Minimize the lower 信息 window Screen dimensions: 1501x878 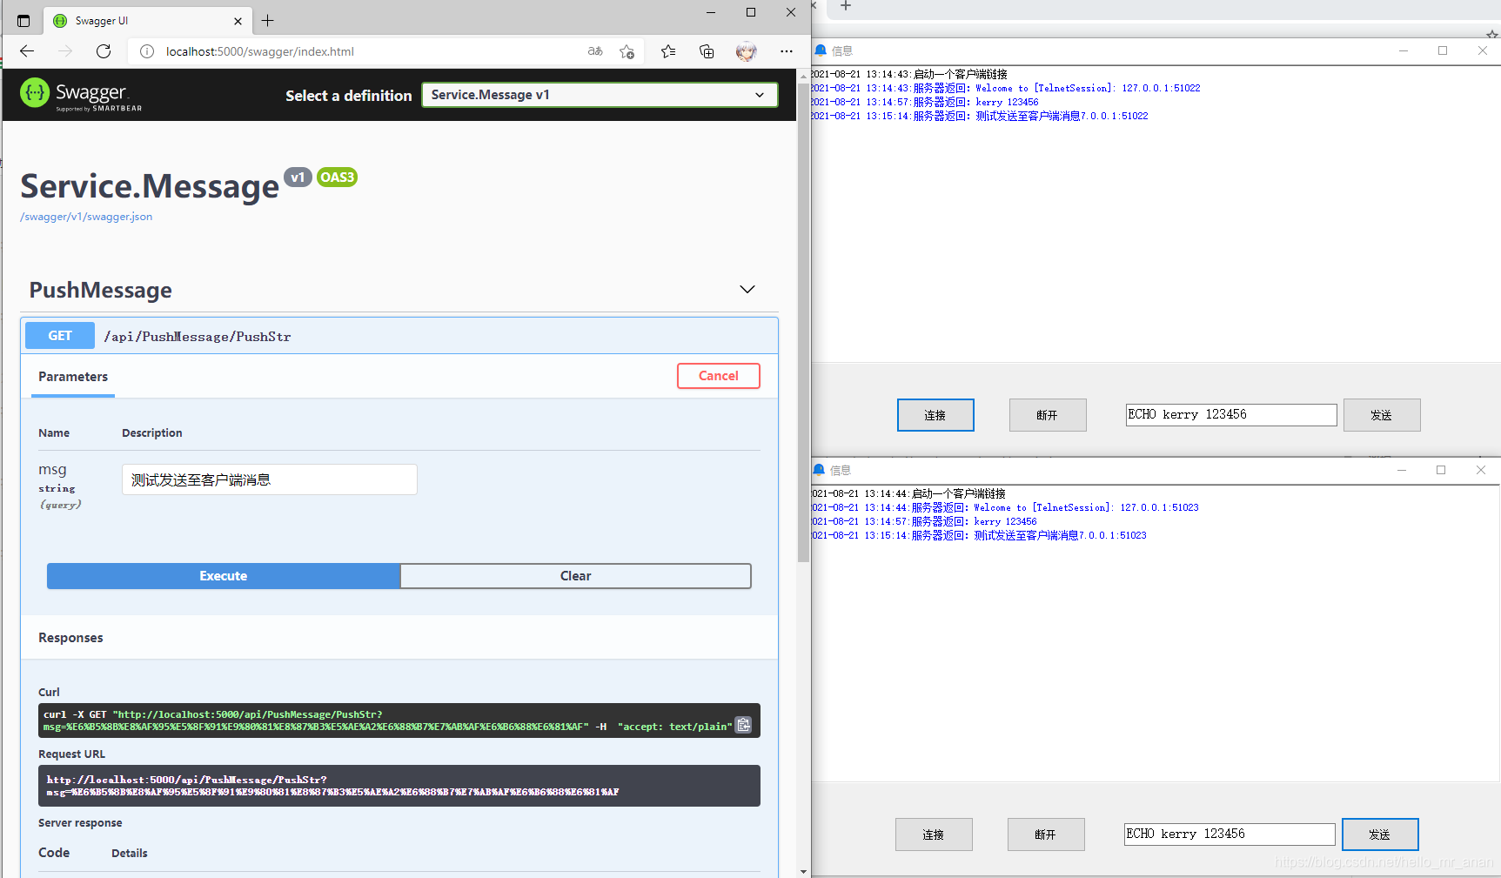[1402, 470]
